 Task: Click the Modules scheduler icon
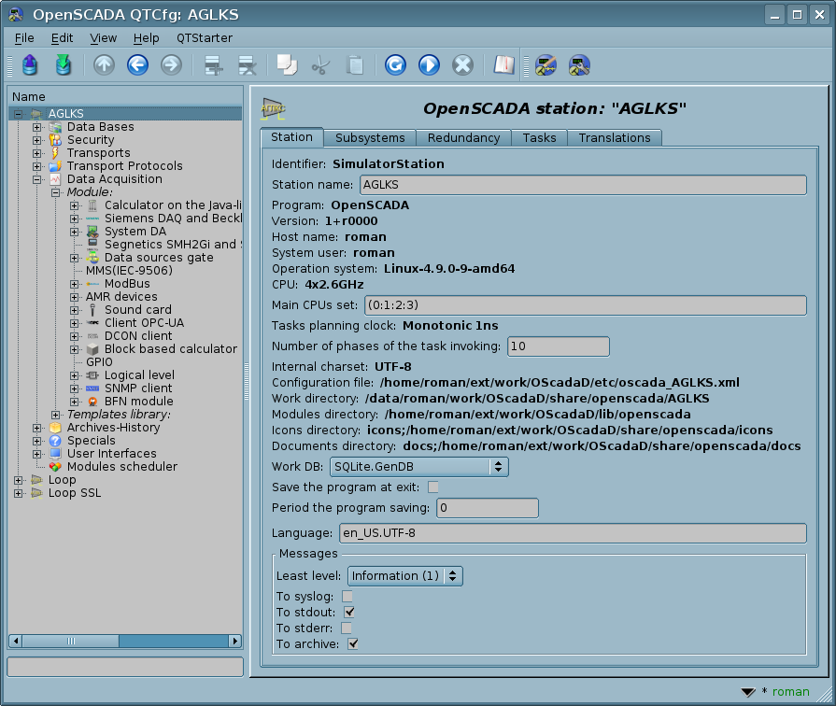(x=55, y=467)
